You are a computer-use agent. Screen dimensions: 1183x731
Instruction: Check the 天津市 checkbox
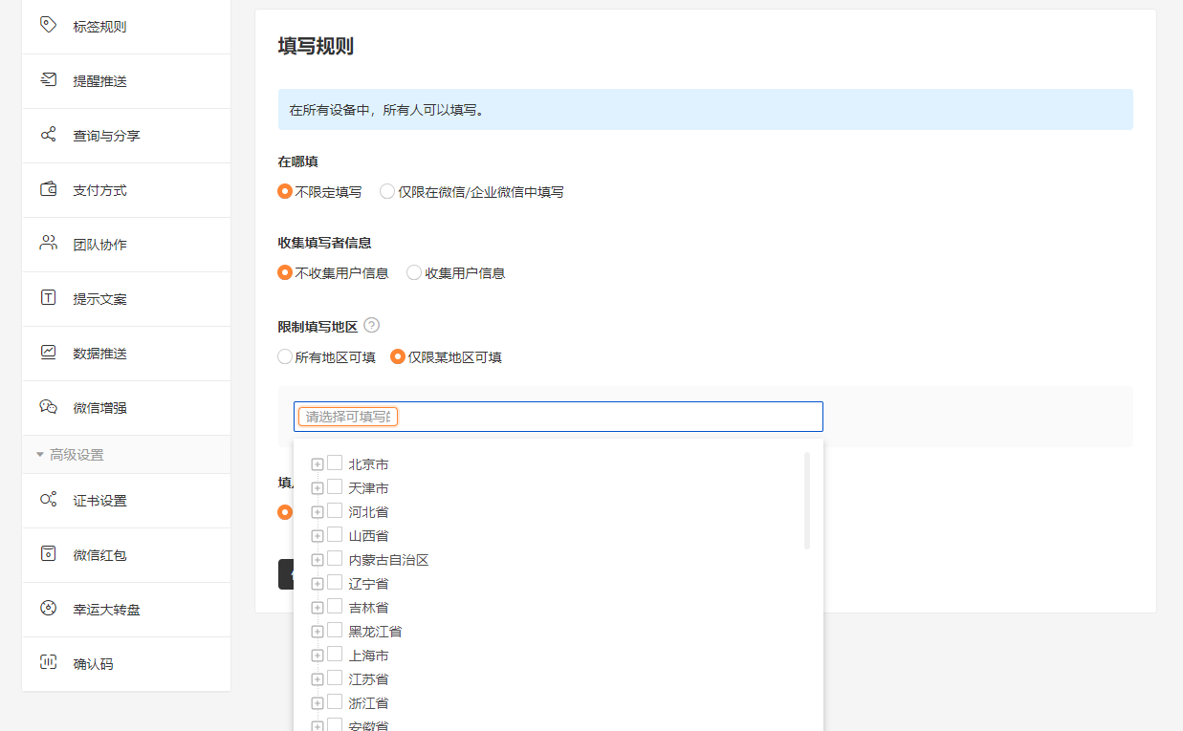click(335, 486)
